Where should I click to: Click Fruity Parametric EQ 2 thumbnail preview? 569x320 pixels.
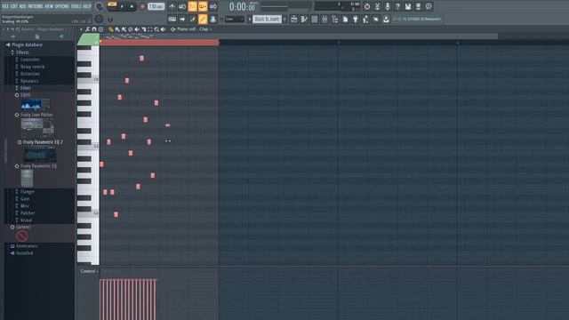click(40, 155)
